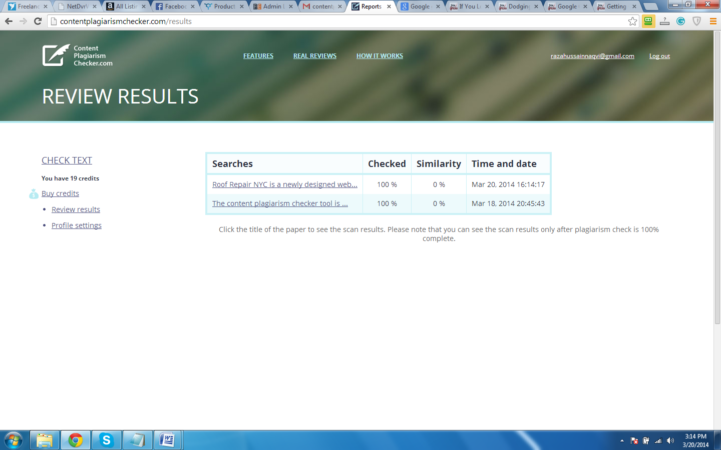The height and width of the screenshot is (450, 721).
Task: Click the Content Plagiarism Checker logo
Action: tap(77, 55)
